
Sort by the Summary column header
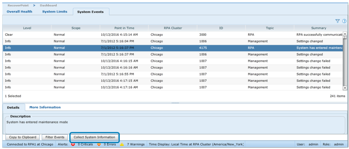(318, 28)
